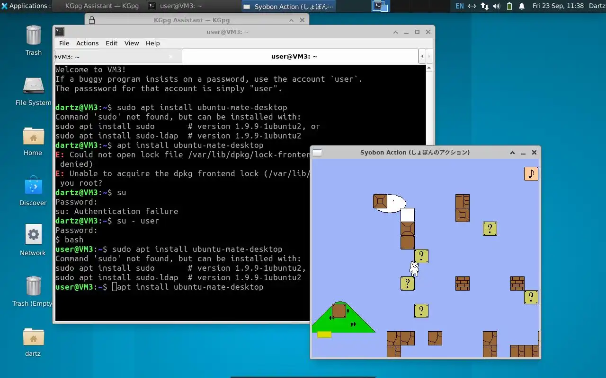
Task: Toggle music with the note icon in Syobon Action
Action: coord(531,174)
